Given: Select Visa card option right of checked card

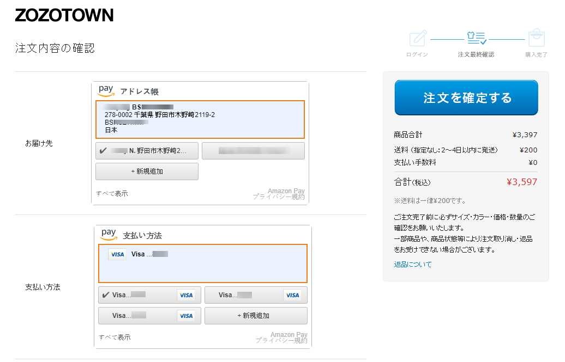Looking at the screenshot, I should (256, 295).
